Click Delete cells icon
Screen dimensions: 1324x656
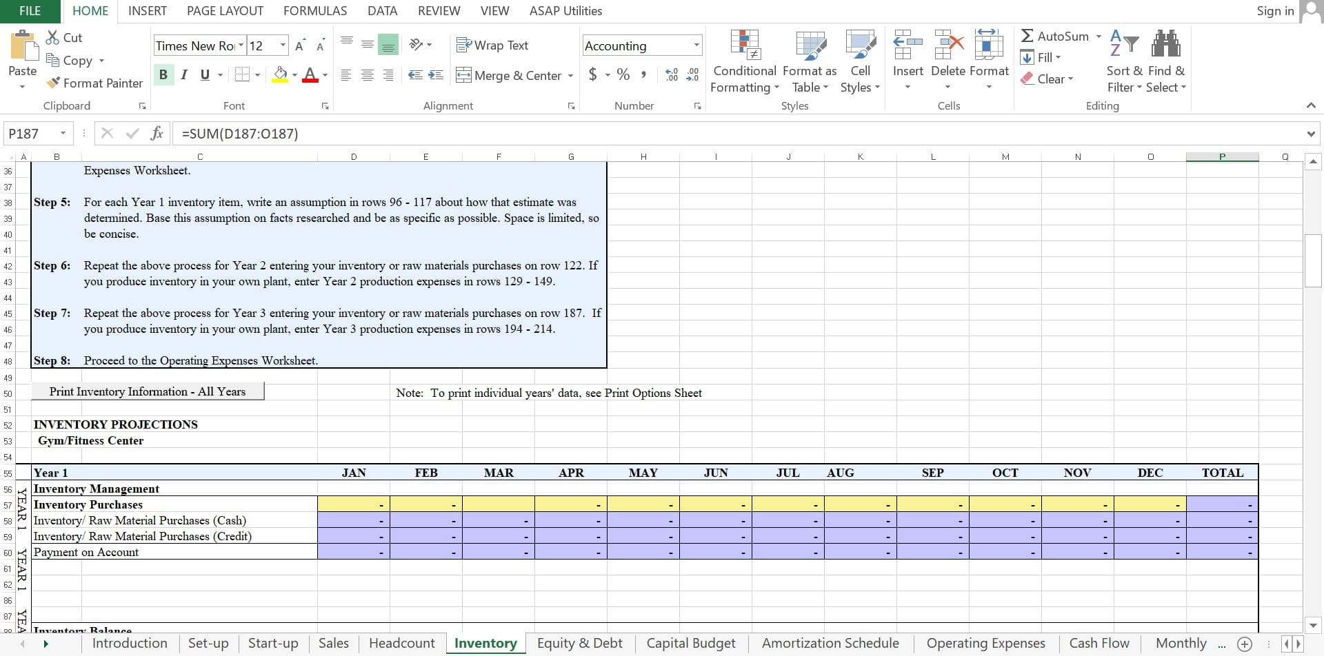pos(948,45)
